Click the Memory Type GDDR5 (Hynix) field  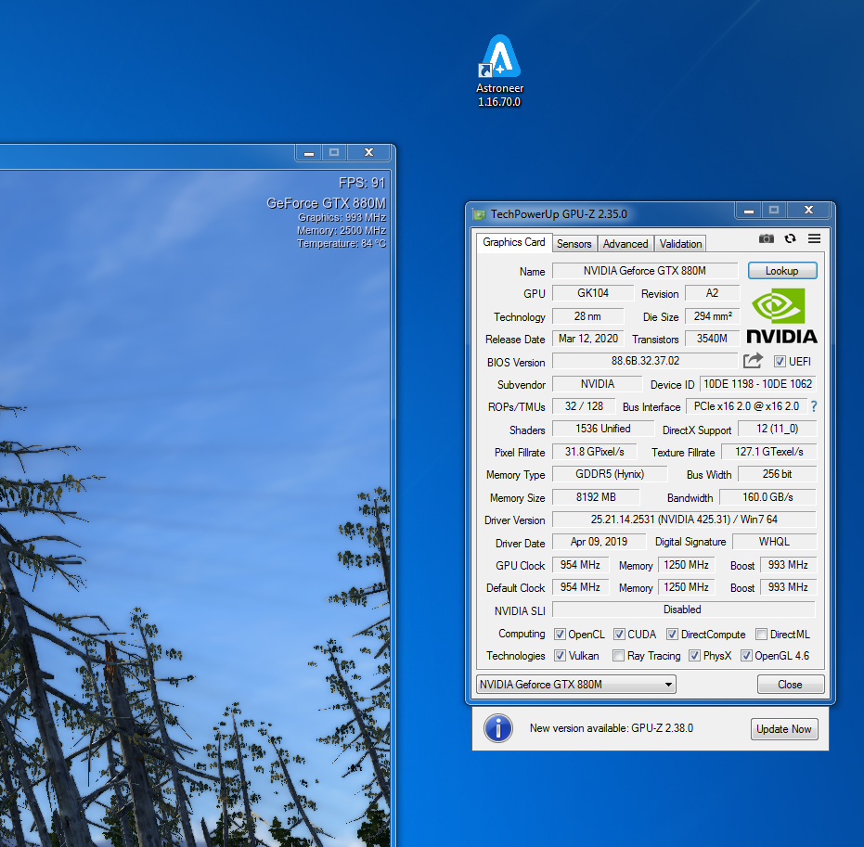610,474
